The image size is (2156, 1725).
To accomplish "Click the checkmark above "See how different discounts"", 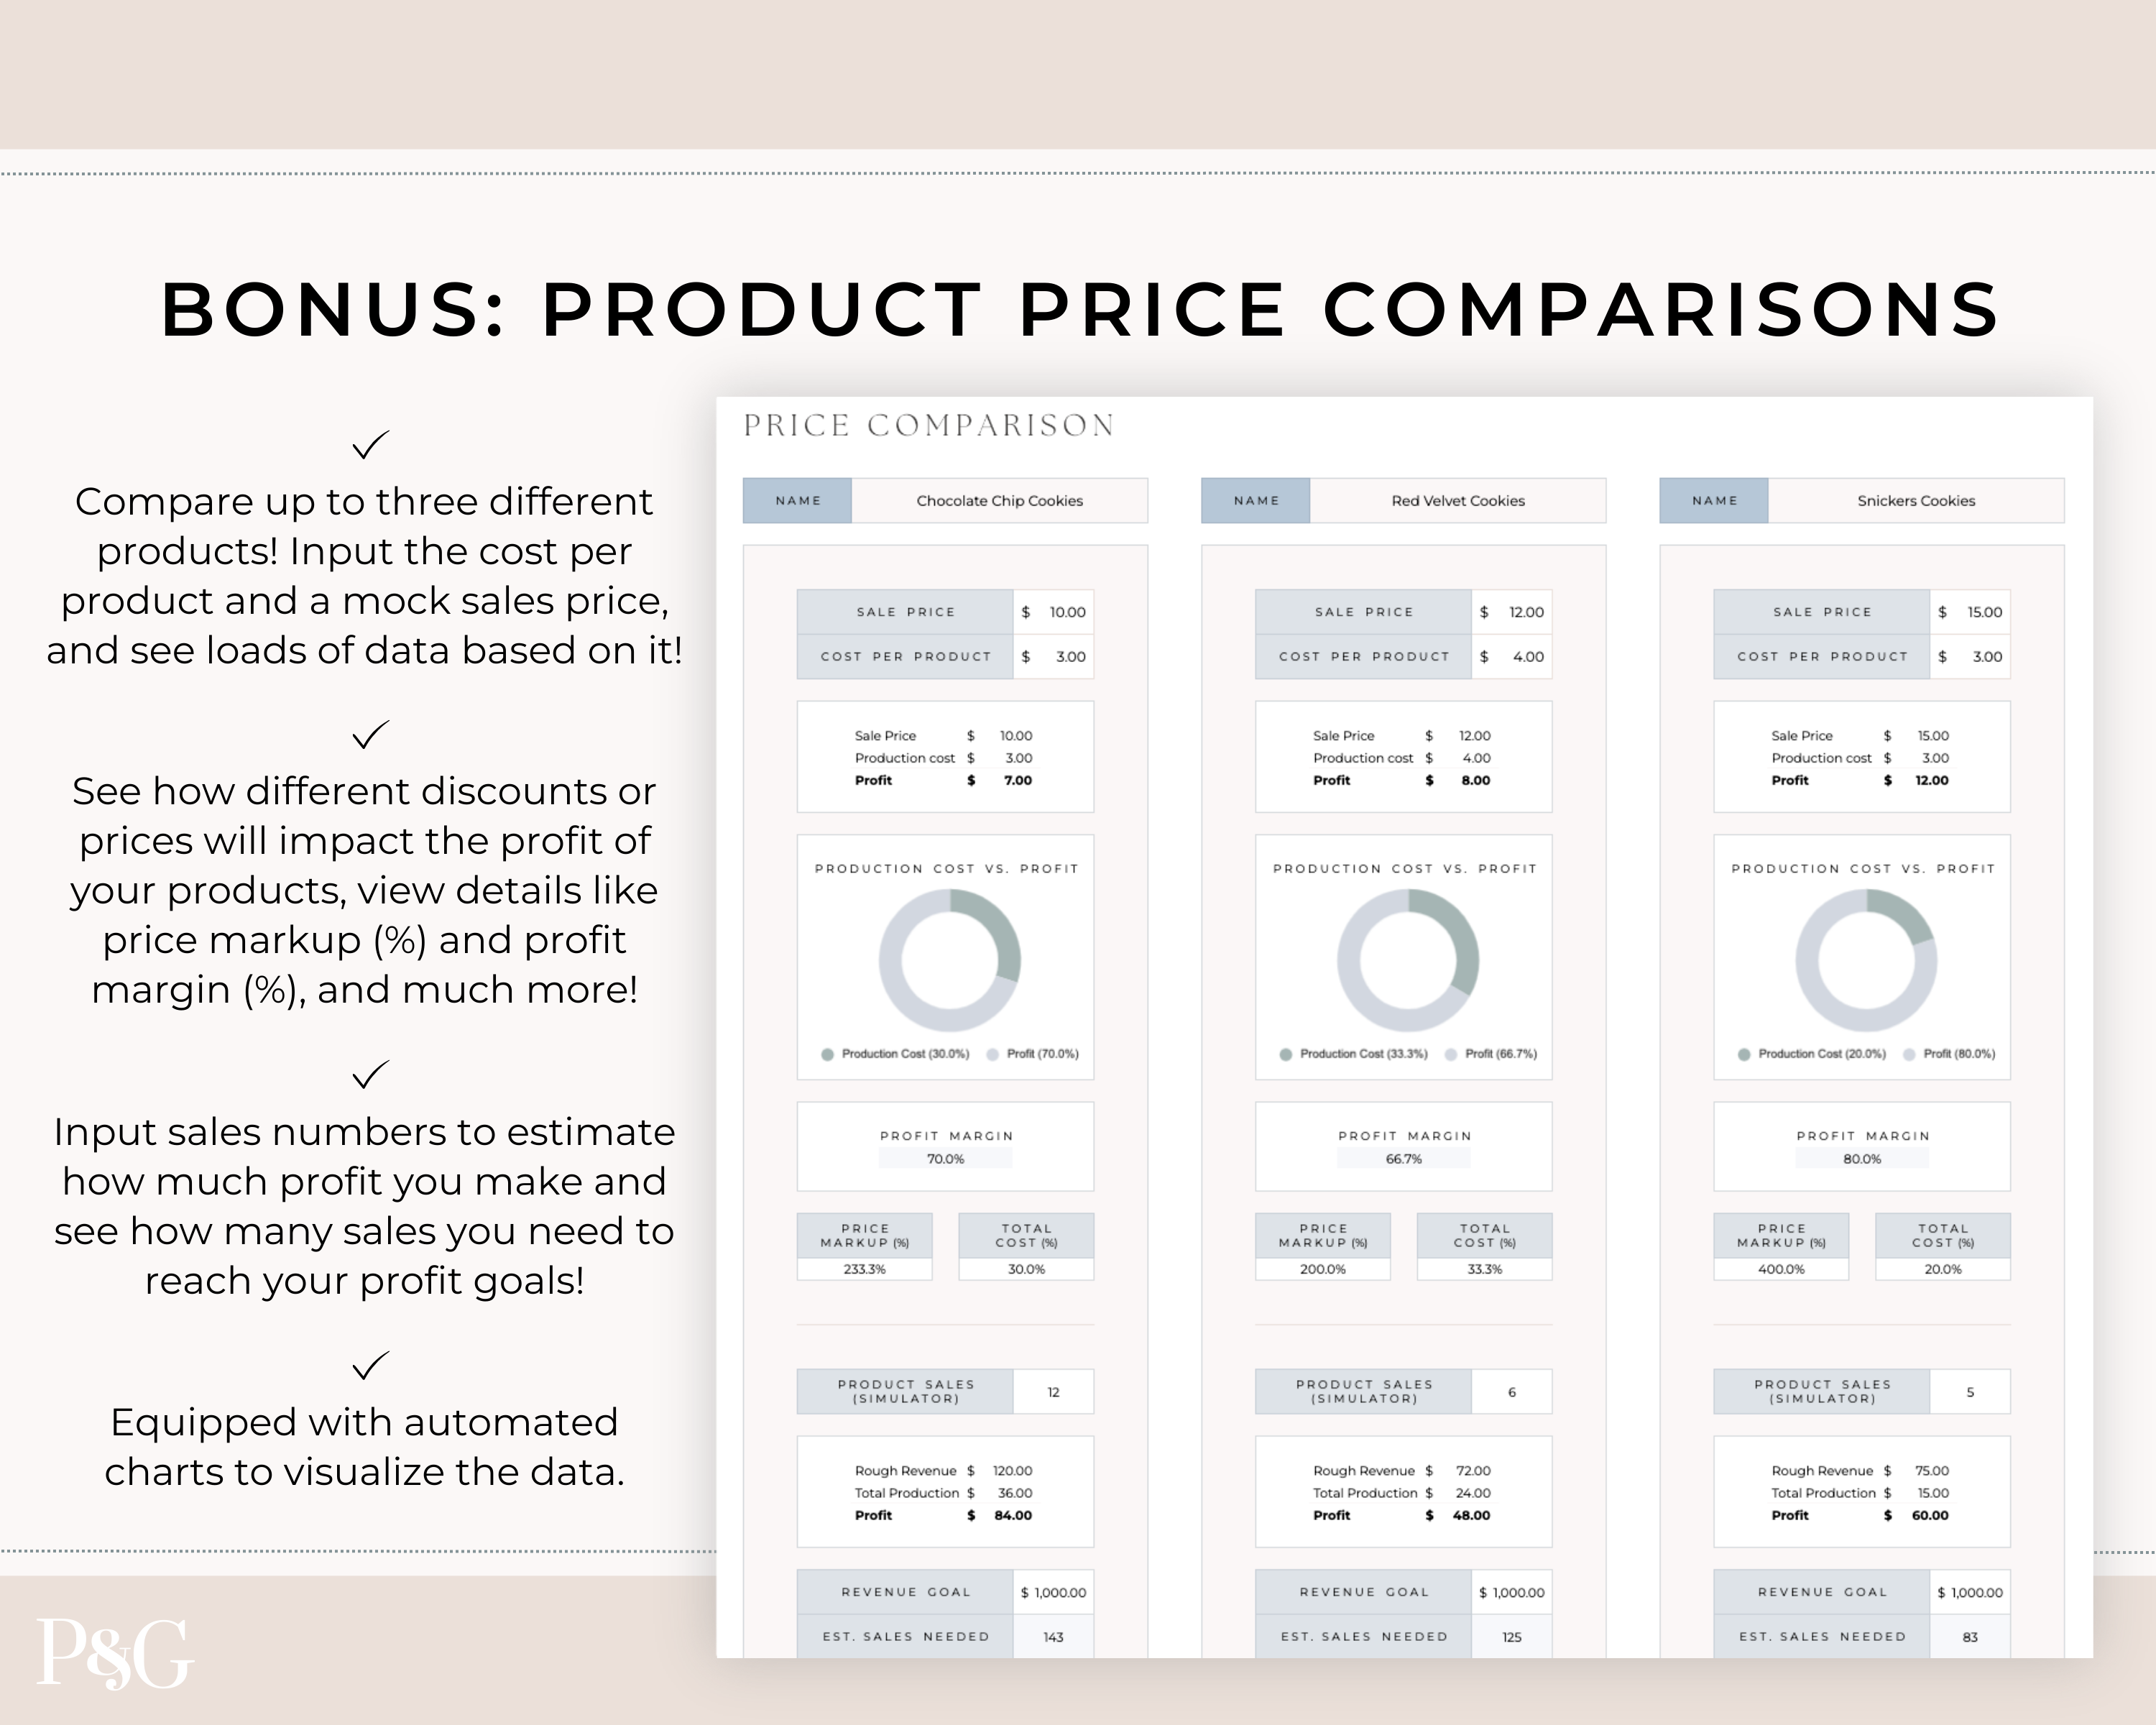I will tap(370, 734).
